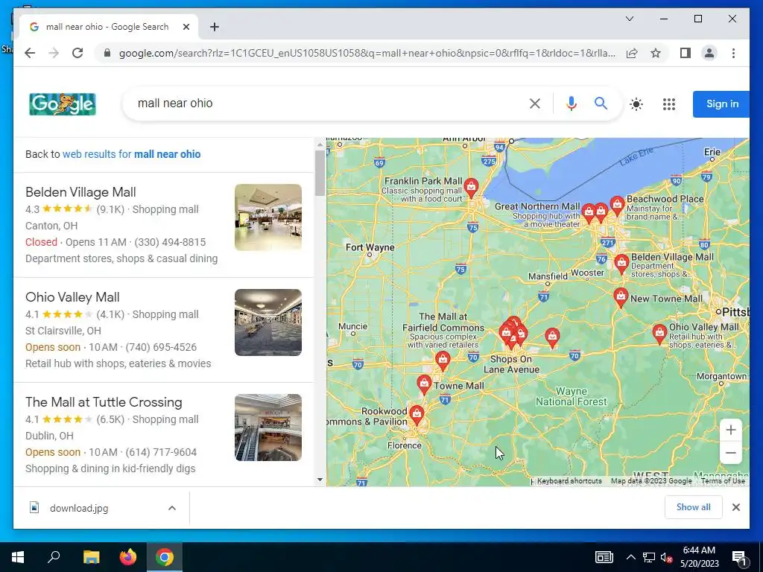Image resolution: width=763 pixels, height=572 pixels.
Task: Open the Google apps grid
Action: pos(669,104)
